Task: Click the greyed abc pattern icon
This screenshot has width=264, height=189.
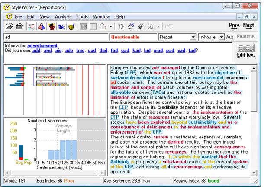Action: click(151, 26)
